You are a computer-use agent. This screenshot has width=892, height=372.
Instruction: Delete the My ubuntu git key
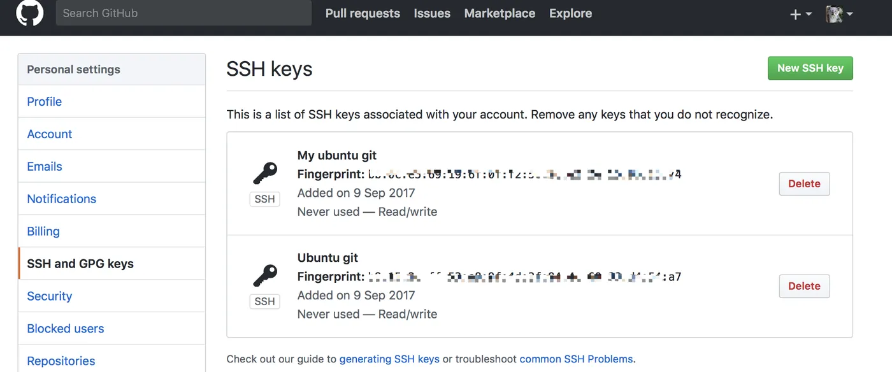[804, 183]
